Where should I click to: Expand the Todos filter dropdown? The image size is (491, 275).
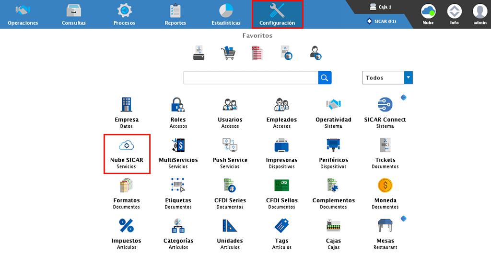coord(408,77)
